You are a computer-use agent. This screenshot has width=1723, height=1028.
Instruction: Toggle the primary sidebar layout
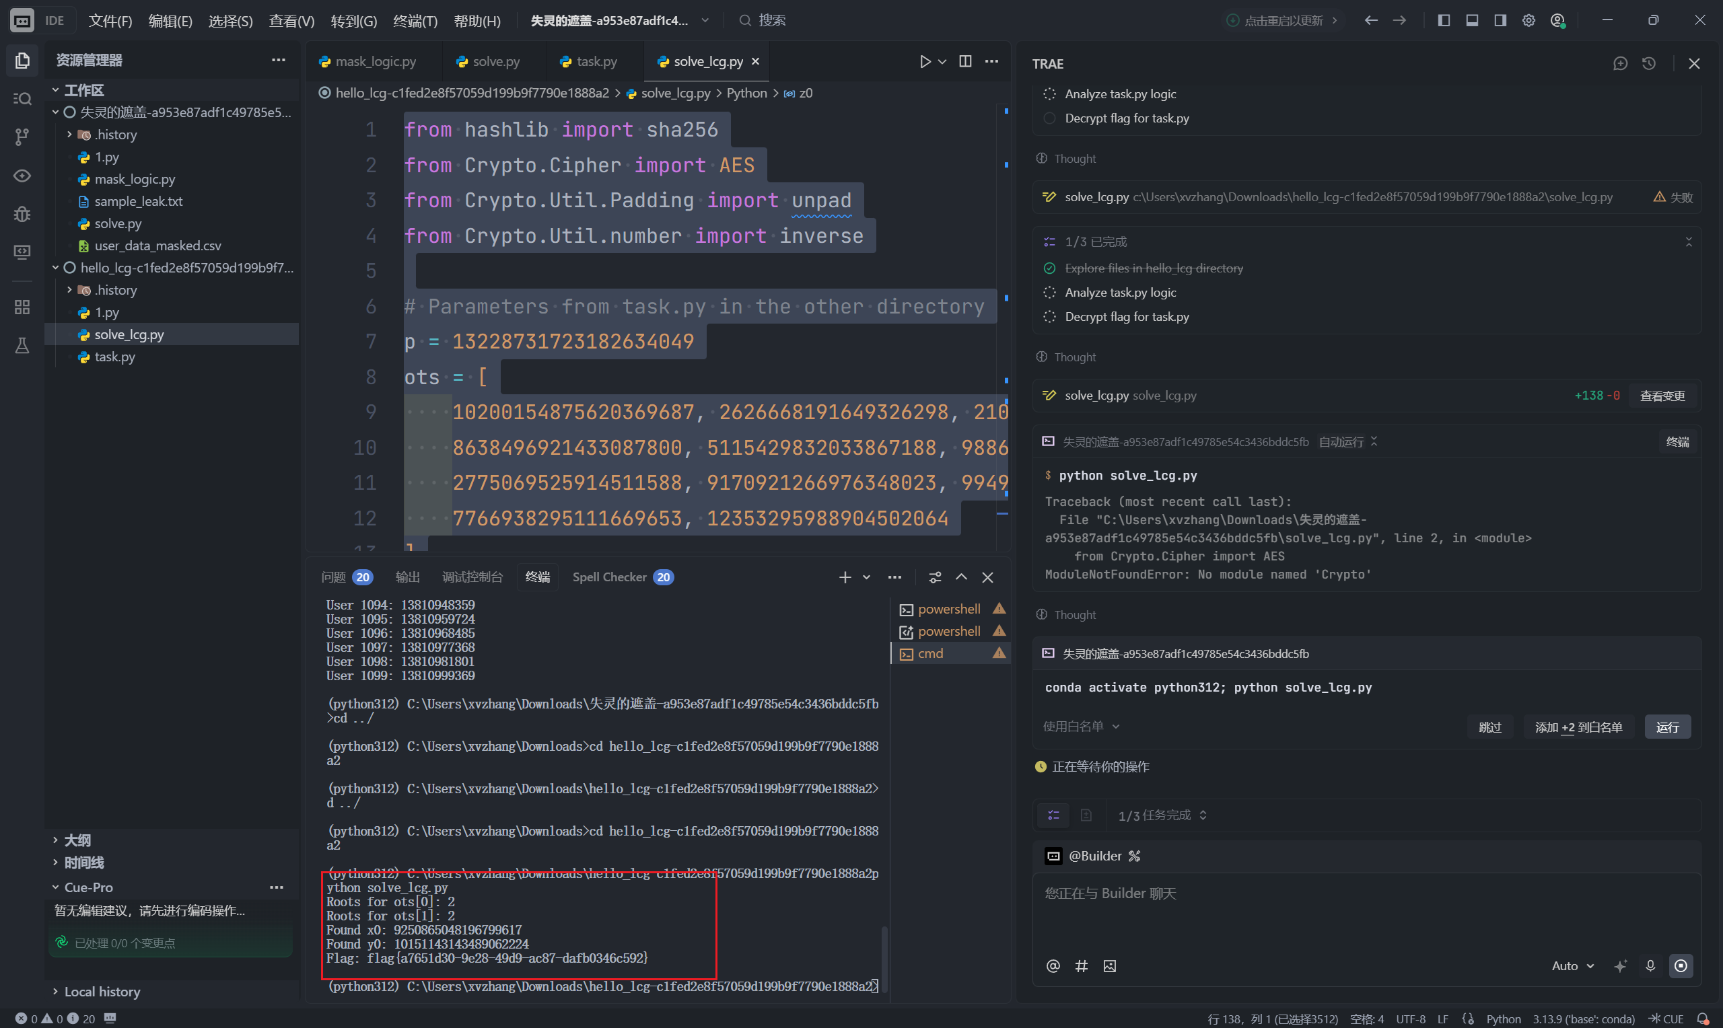click(1444, 20)
